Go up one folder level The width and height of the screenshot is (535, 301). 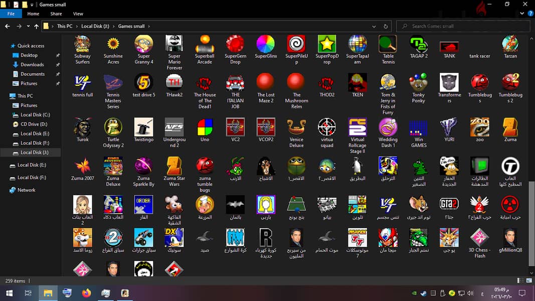point(37,26)
